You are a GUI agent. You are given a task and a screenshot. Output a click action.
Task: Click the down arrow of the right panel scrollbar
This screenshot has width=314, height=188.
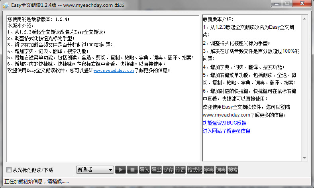point(304,158)
